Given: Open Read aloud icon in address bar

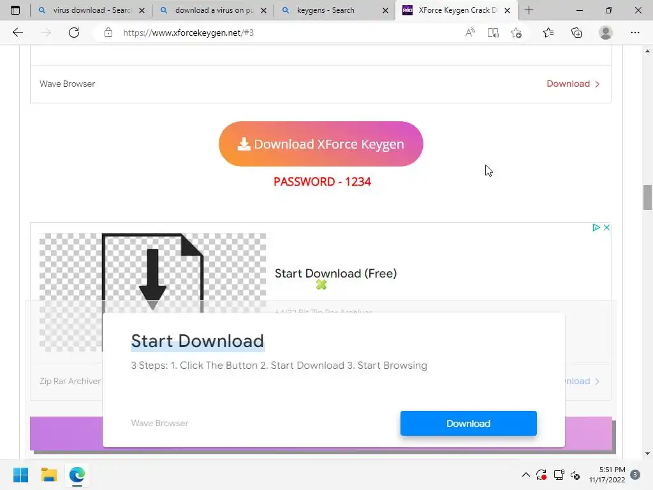Looking at the screenshot, I should [470, 33].
